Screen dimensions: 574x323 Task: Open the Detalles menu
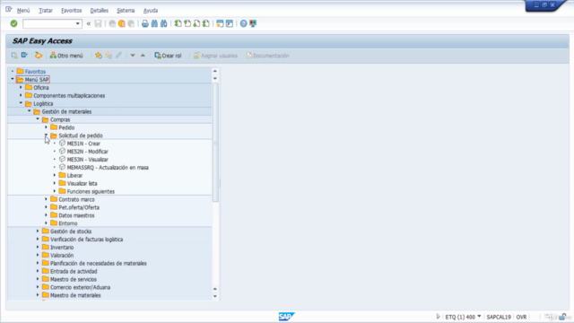point(100,11)
